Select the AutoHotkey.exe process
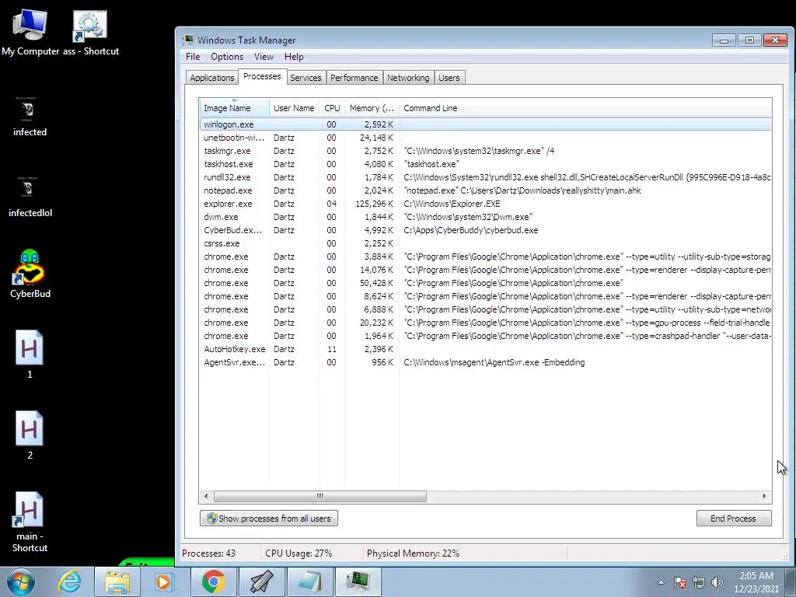The width and height of the screenshot is (796, 597). tap(485, 349)
